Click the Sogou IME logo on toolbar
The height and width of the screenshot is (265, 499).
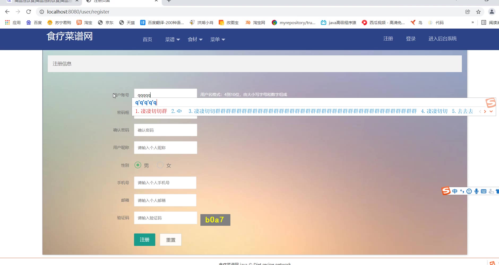[x=446, y=191]
